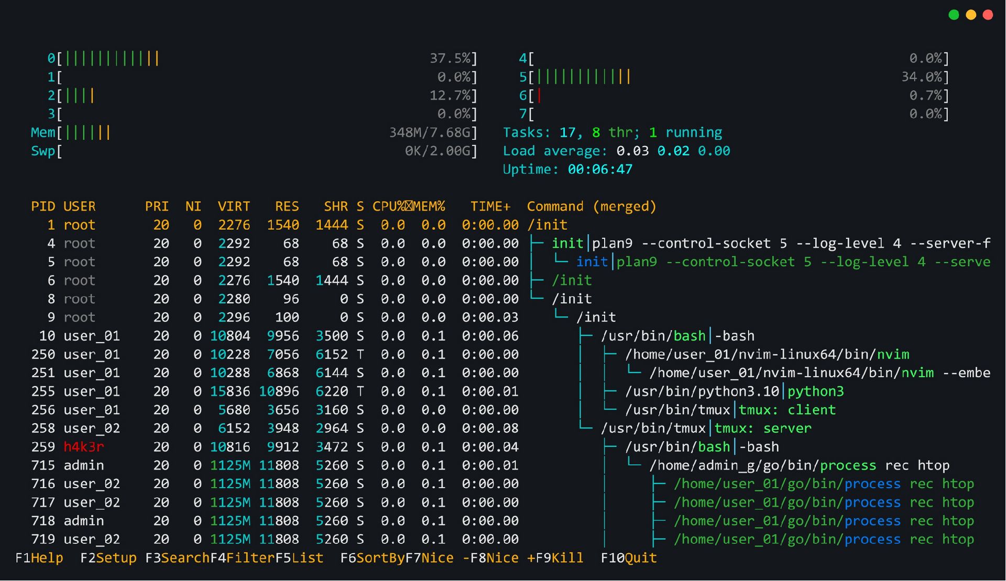Click the 34.0% CPU 5 value
This screenshot has width=1006, height=581.
click(921, 77)
